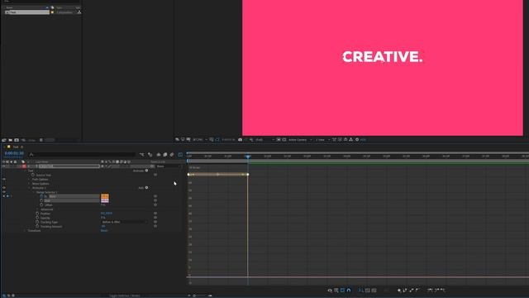Click the current time indicator on ruler
The width and height of the screenshot is (529, 298).
(x=248, y=156)
